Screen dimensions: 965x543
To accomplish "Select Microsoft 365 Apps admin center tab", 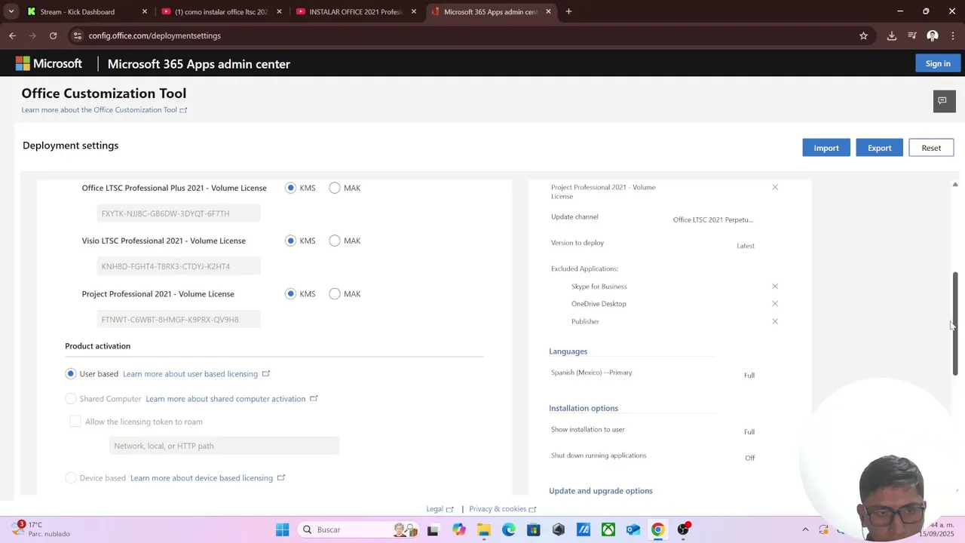I will pyautogui.click(x=491, y=11).
